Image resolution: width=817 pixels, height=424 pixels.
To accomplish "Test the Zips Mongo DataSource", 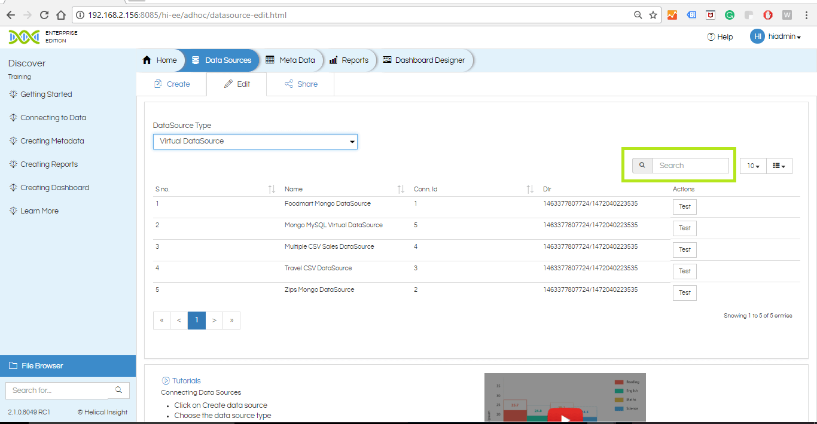I will 685,293.
